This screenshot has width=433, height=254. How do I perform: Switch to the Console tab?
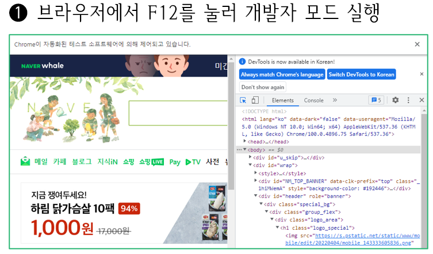click(314, 100)
